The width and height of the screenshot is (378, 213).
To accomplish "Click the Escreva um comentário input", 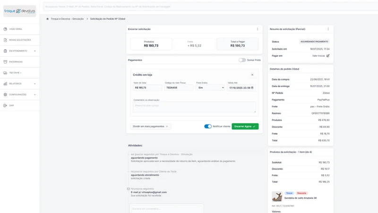I will point(167,209).
